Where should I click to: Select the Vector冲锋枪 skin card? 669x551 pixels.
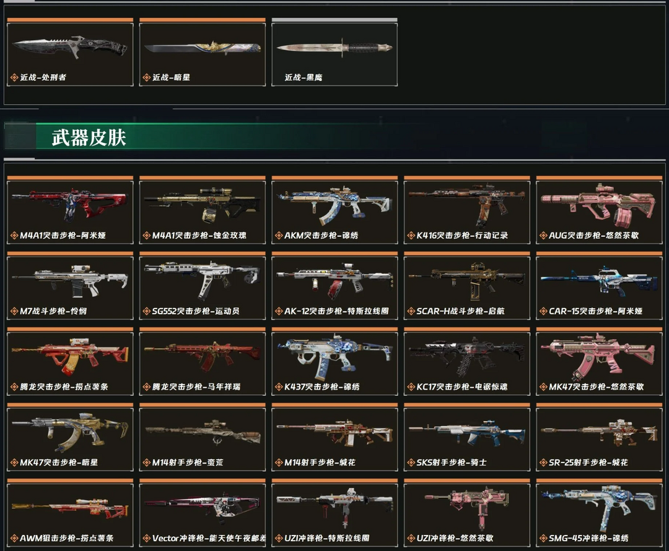coord(202,515)
